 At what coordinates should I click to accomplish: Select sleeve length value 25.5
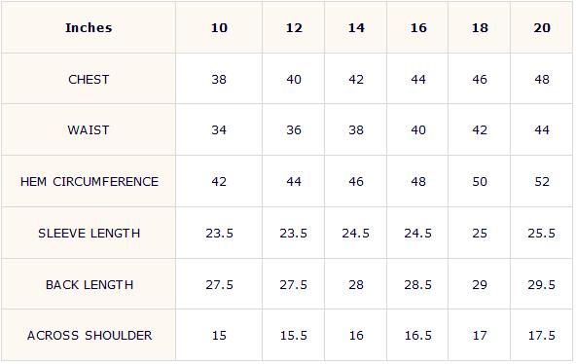(x=542, y=234)
